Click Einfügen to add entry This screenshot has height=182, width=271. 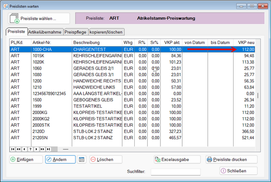click(x=26, y=159)
